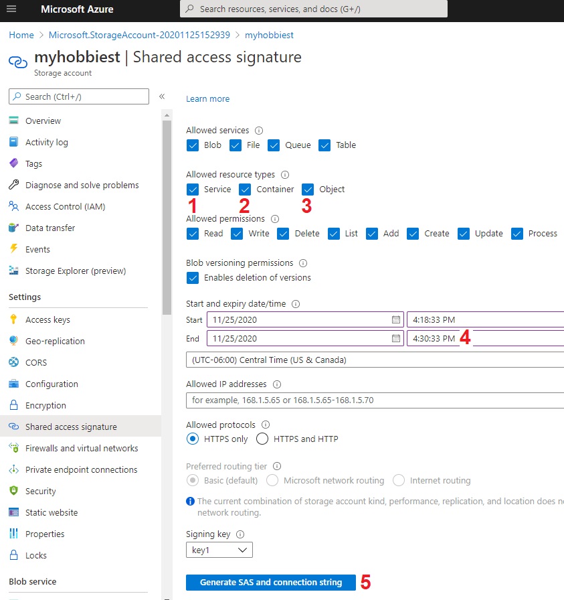The width and height of the screenshot is (564, 600).
Task: Click the Signing key info icon
Action: point(240,534)
